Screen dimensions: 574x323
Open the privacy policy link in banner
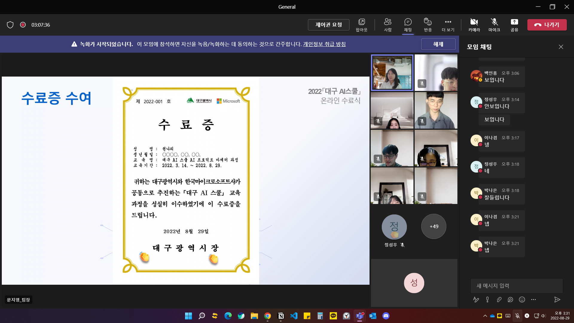[324, 44]
